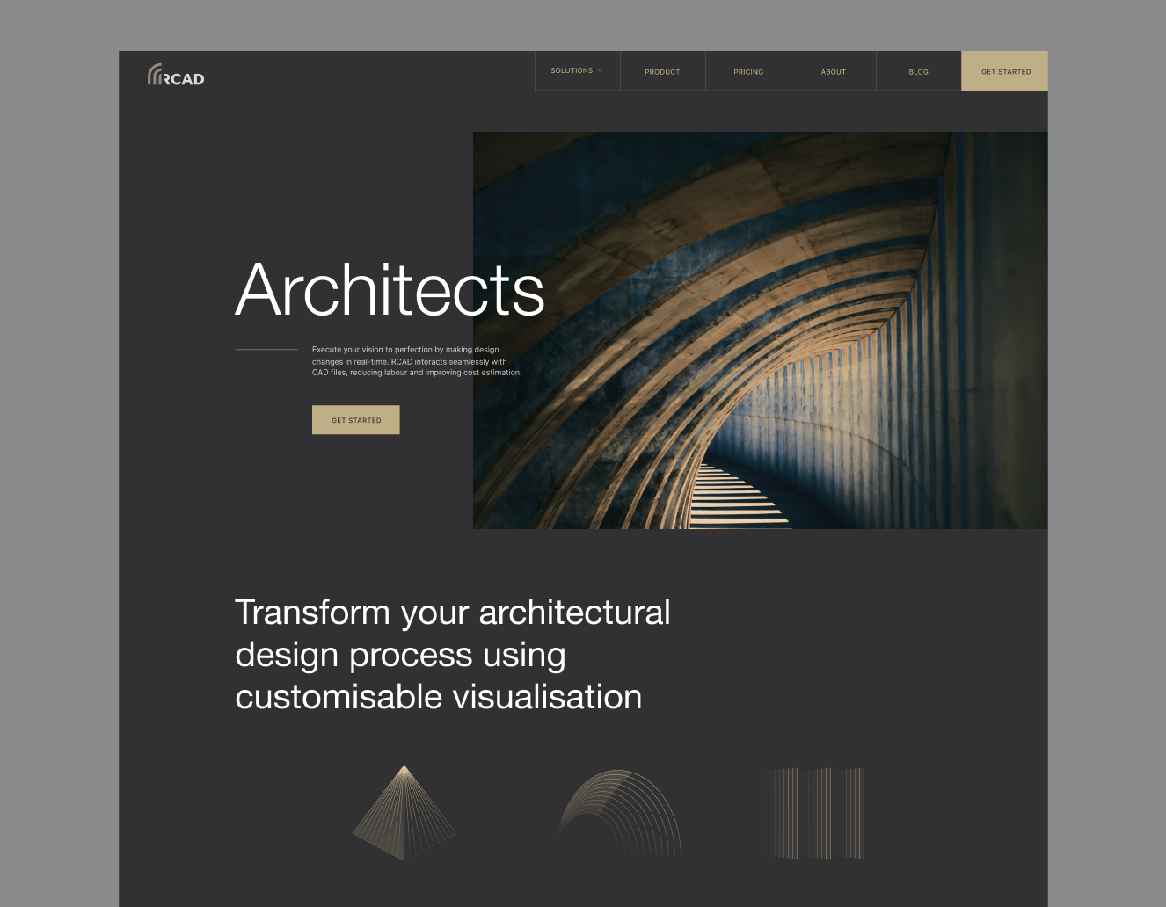Open the Solutions navigation menu
The image size is (1166, 907).
click(572, 71)
